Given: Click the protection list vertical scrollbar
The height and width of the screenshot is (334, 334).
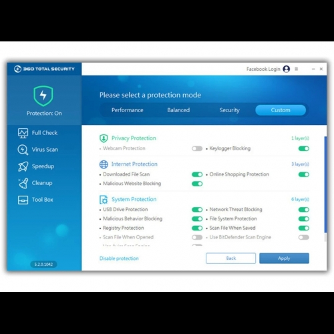Looking at the screenshot, I should 325,185.
